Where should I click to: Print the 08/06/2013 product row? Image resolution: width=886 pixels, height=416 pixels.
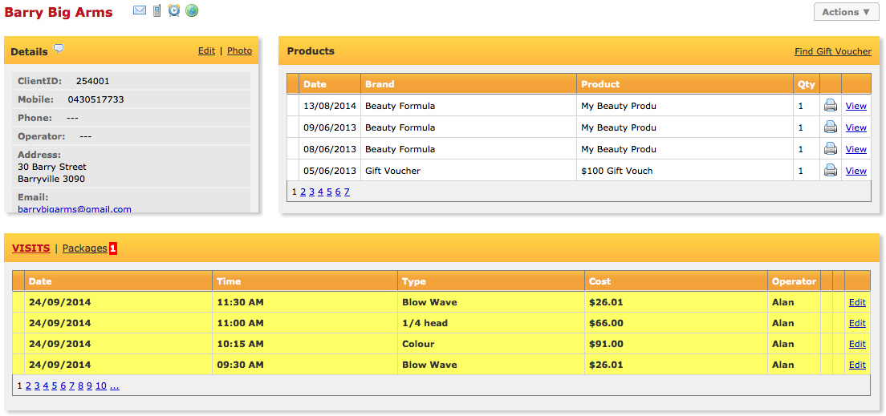tap(830, 149)
